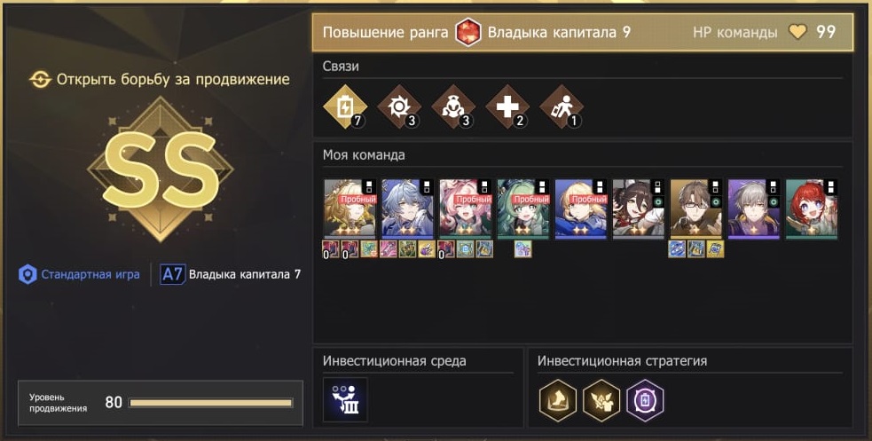Click the promotion level 80 progress bar
Screen dimensions: 872x441
tap(211, 403)
